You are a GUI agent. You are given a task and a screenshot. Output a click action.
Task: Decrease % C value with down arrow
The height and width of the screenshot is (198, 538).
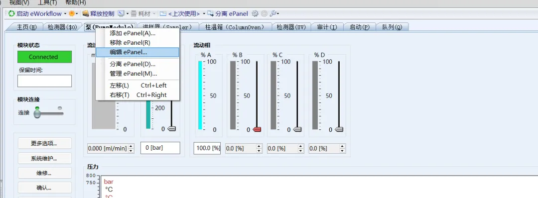pyautogui.click(x=301, y=151)
